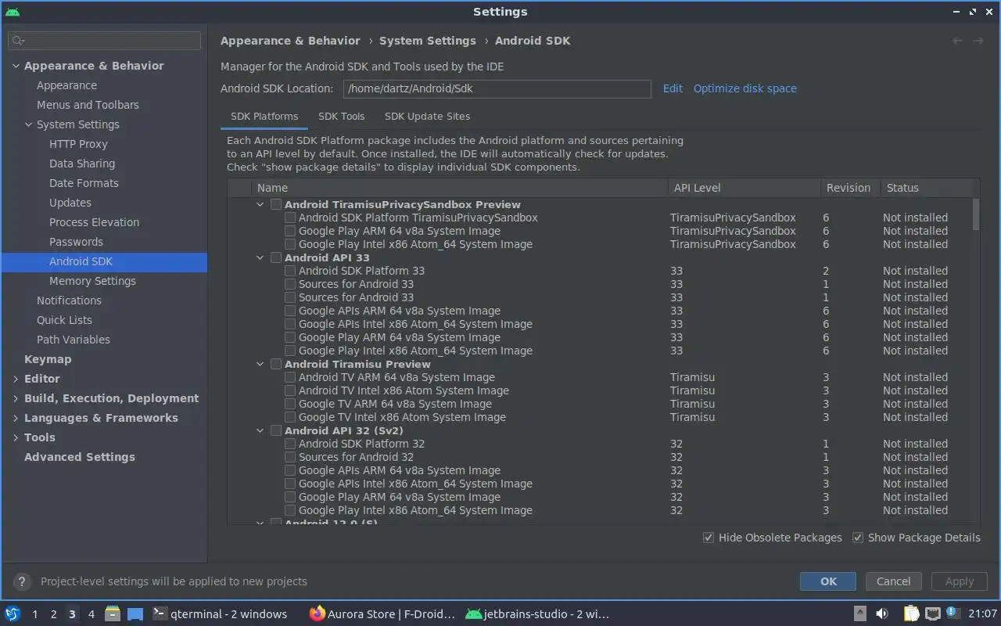Check Android SDK Platform 33 checkbox
Viewport: 1001px width, 626px height.
[290, 271]
